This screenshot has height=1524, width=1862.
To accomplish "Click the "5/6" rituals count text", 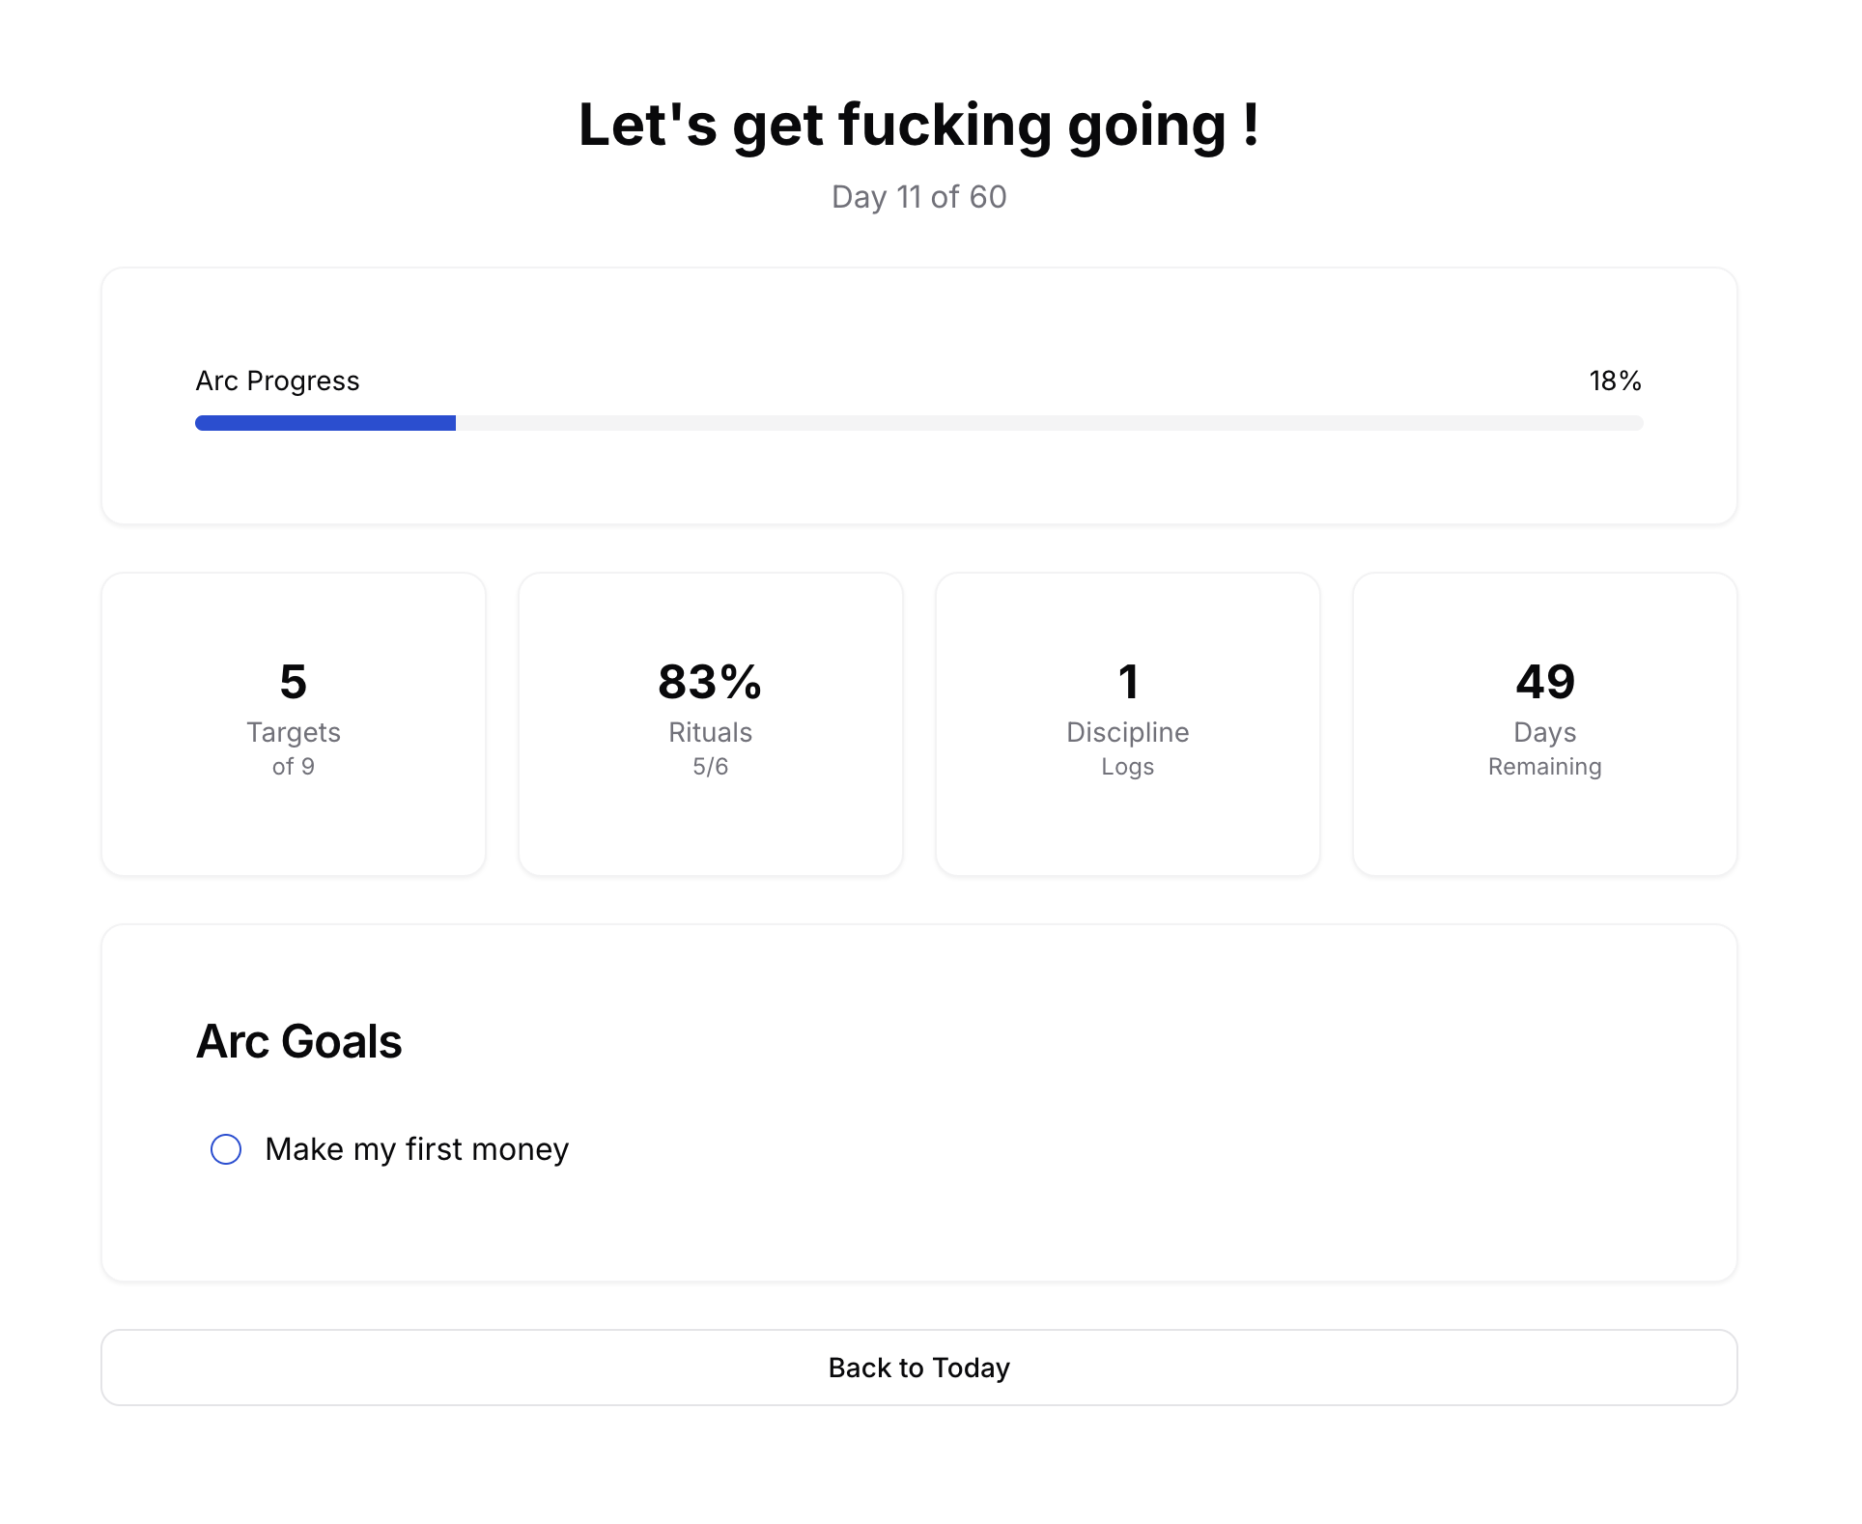I will 710,767.
